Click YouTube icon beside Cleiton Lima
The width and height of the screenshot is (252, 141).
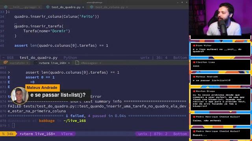coord(194,62)
